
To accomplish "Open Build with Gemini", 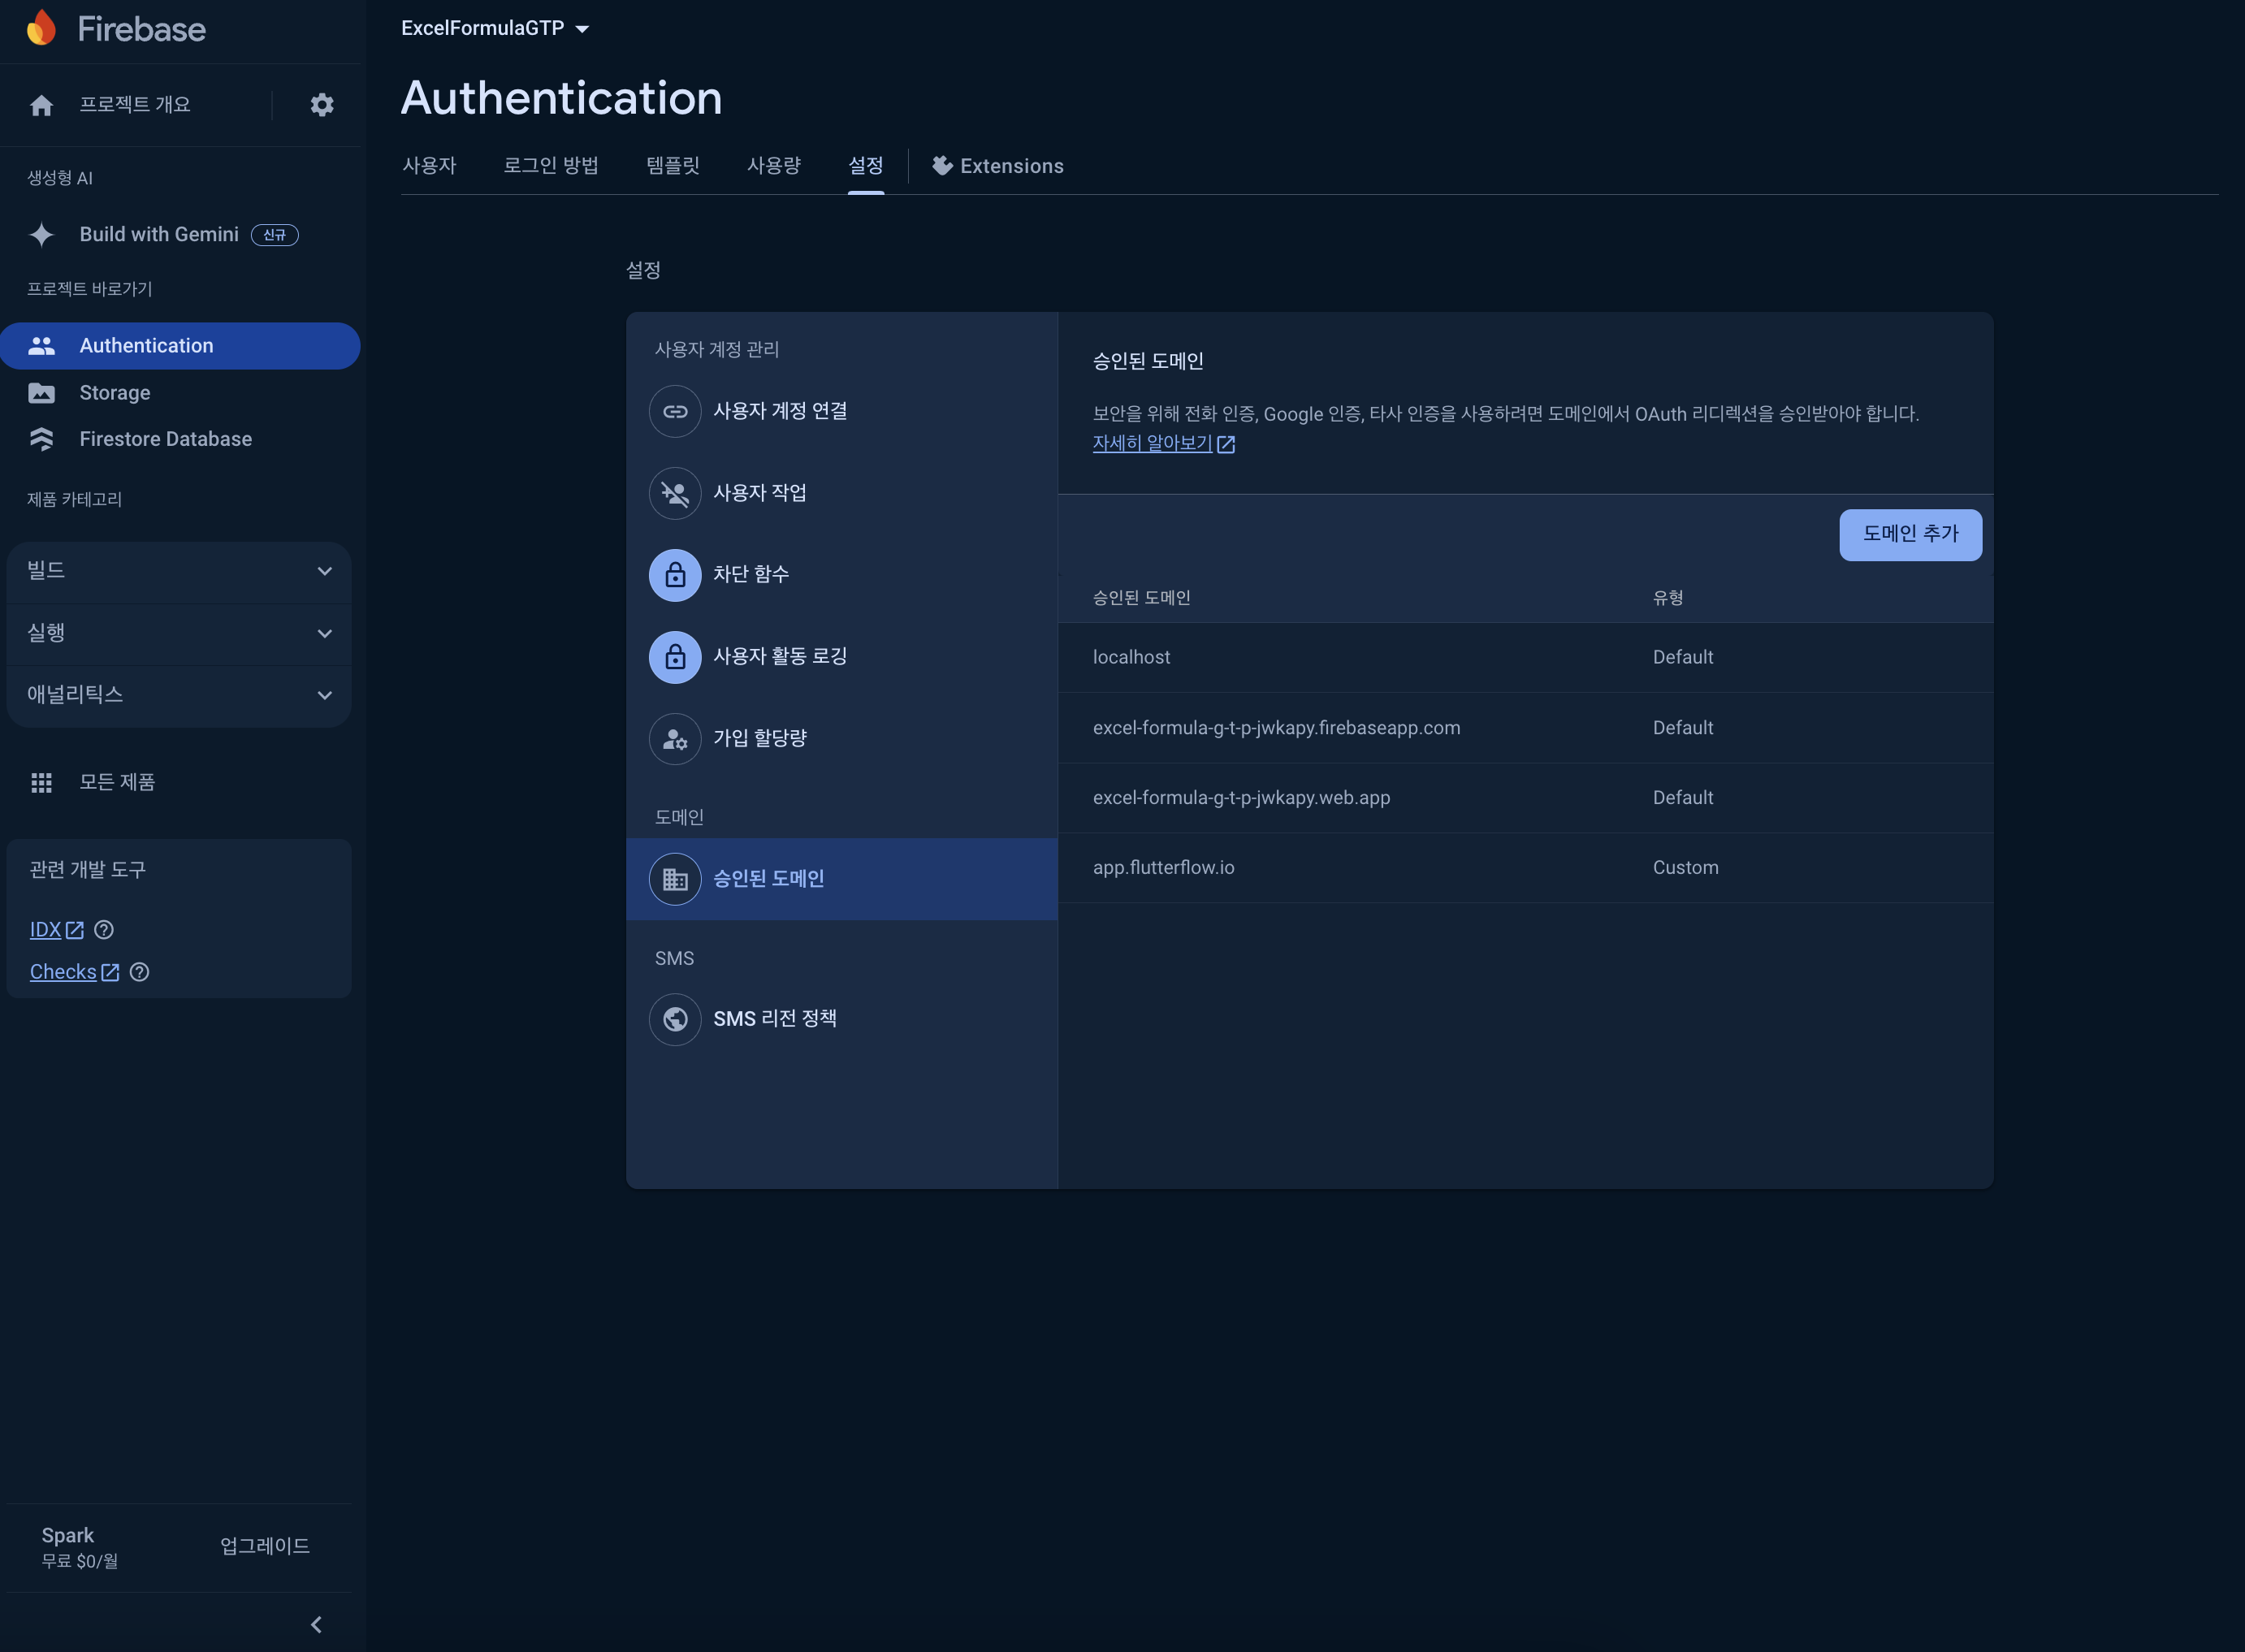I will 159,235.
